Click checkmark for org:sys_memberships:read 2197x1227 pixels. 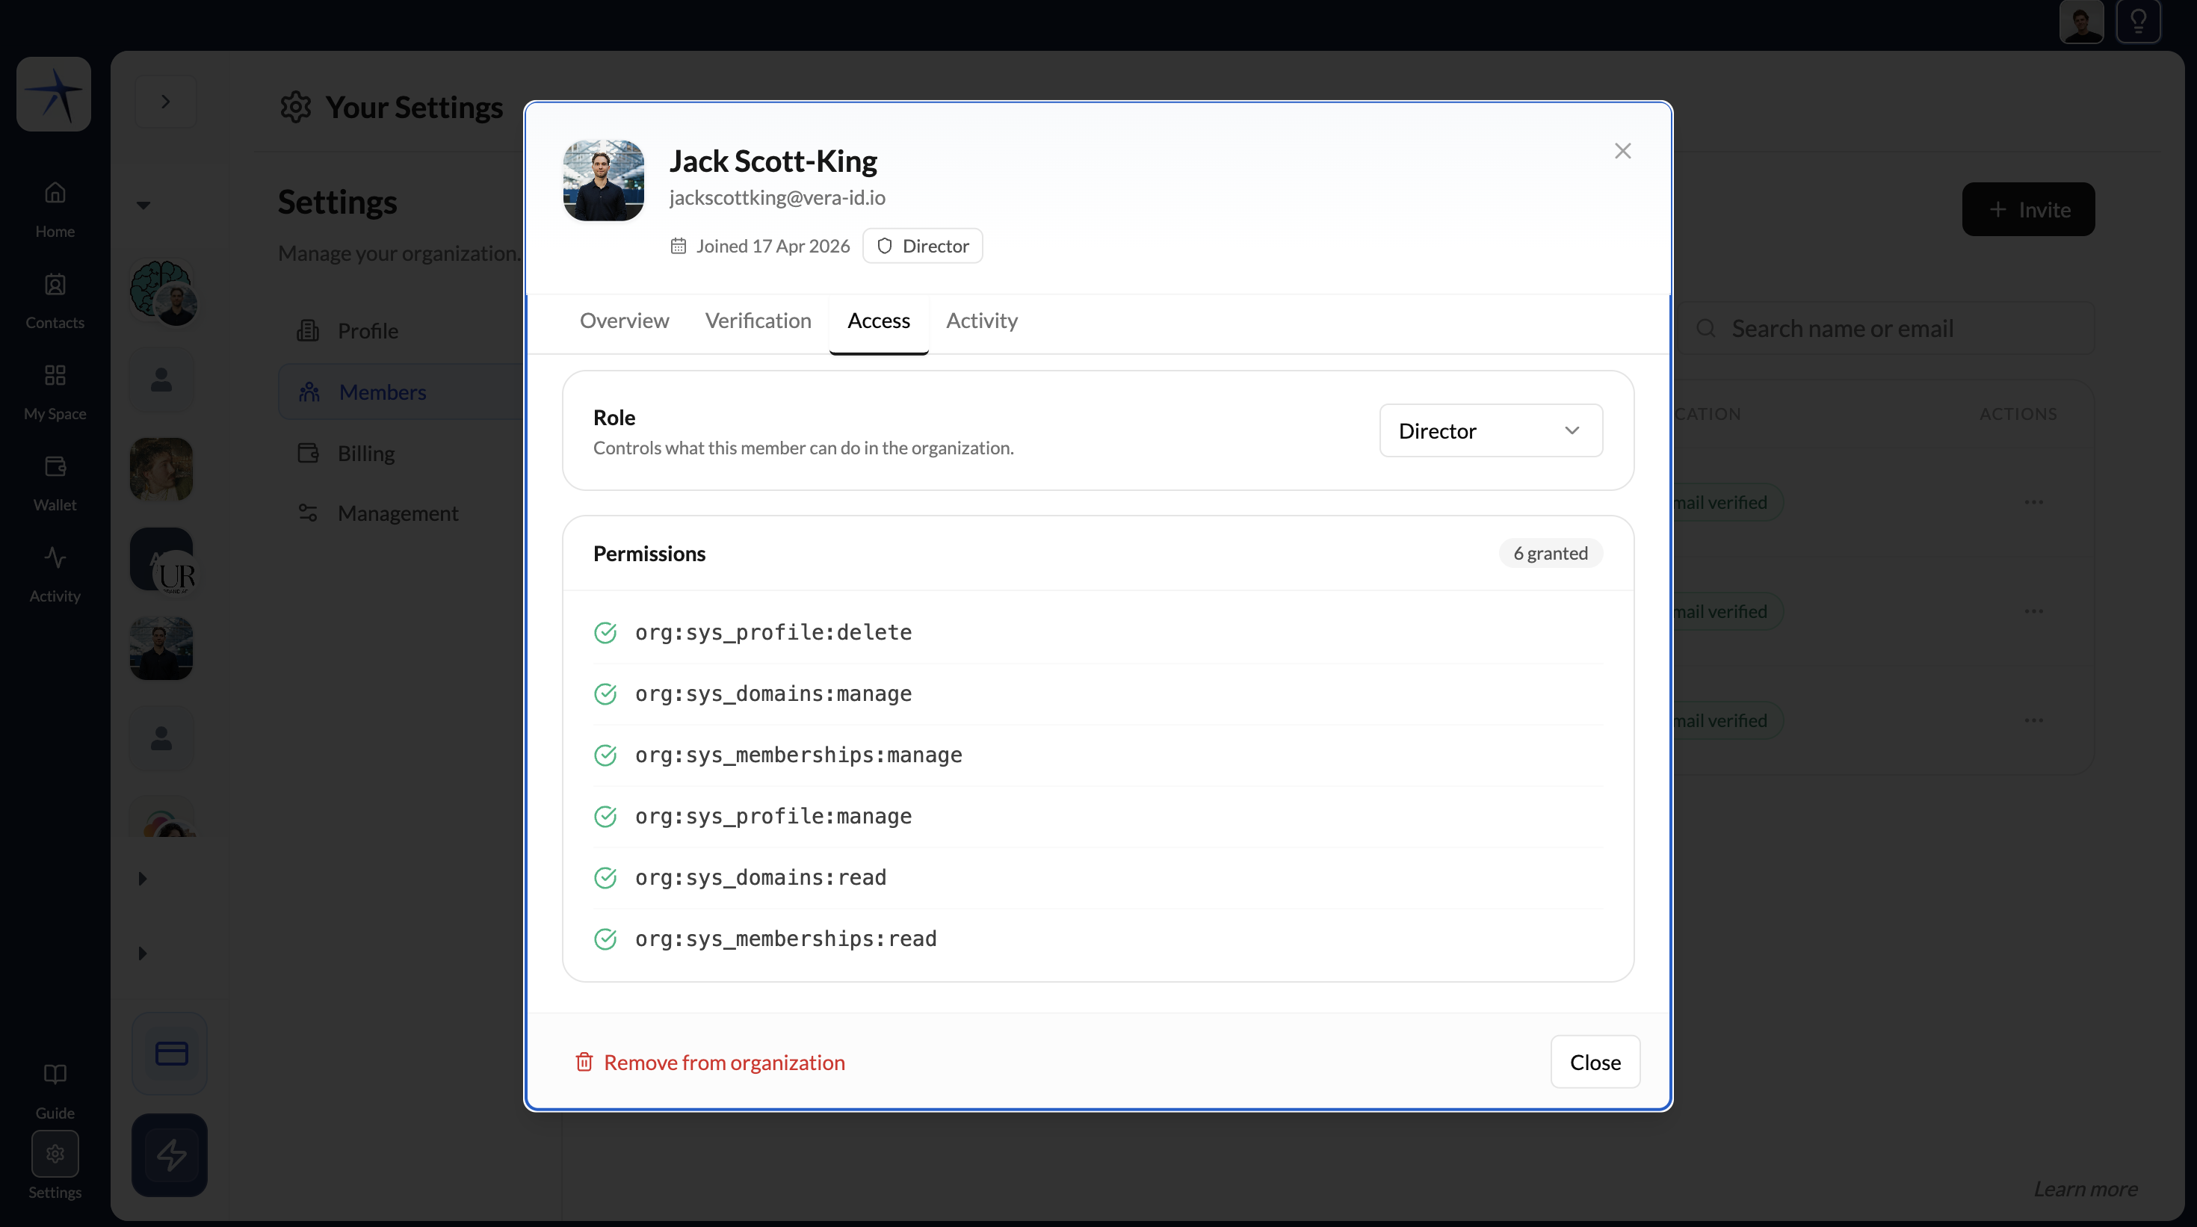click(x=605, y=939)
